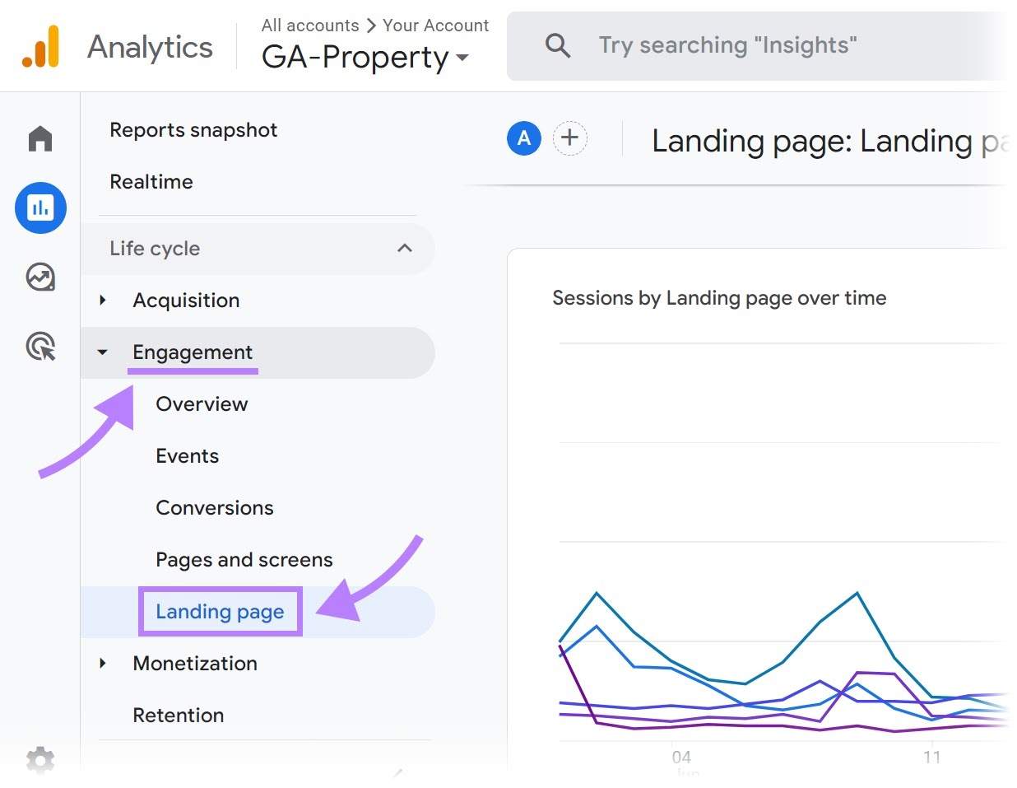Screen dimensions: 1017x788
Task: Click inside the Insights search field
Action: click(728, 45)
